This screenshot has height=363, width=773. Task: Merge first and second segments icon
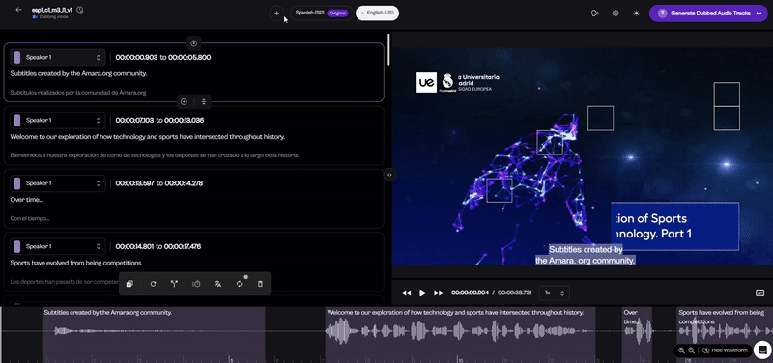point(204,102)
